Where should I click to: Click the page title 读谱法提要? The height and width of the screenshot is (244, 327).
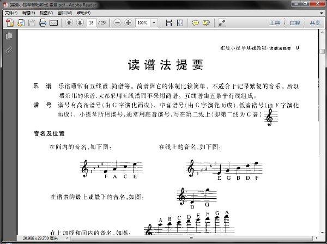point(166,65)
